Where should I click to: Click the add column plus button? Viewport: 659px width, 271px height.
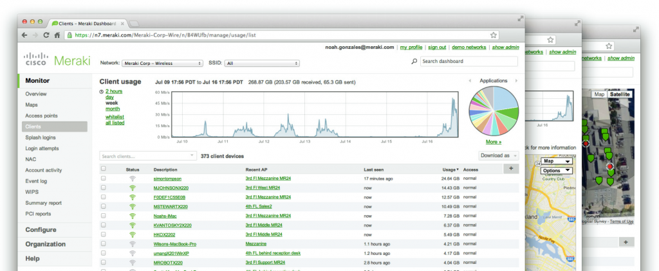coord(510,169)
